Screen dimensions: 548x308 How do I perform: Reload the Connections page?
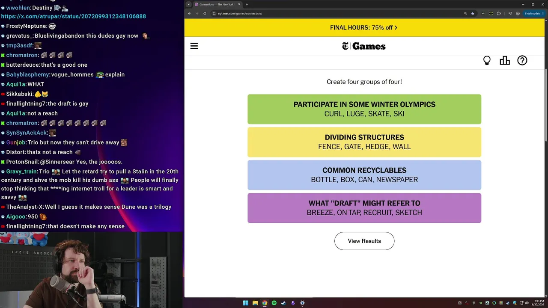[205, 13]
